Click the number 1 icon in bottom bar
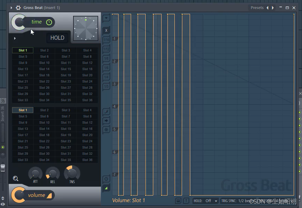 pyautogui.click(x=186, y=201)
